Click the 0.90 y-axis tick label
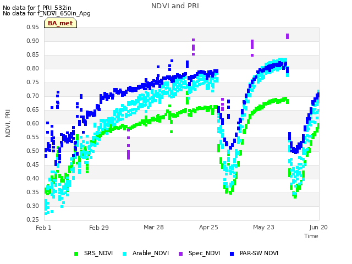 click(x=33, y=41)
